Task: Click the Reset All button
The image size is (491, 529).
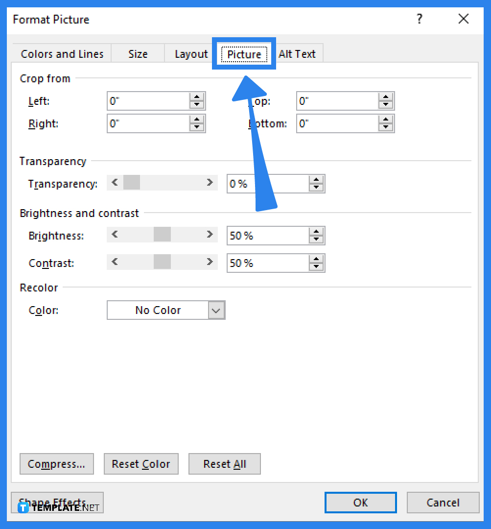Action: [x=224, y=464]
